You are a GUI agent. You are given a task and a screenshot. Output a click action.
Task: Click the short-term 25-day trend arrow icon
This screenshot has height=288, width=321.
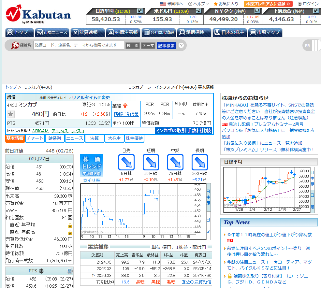(x=151, y=162)
